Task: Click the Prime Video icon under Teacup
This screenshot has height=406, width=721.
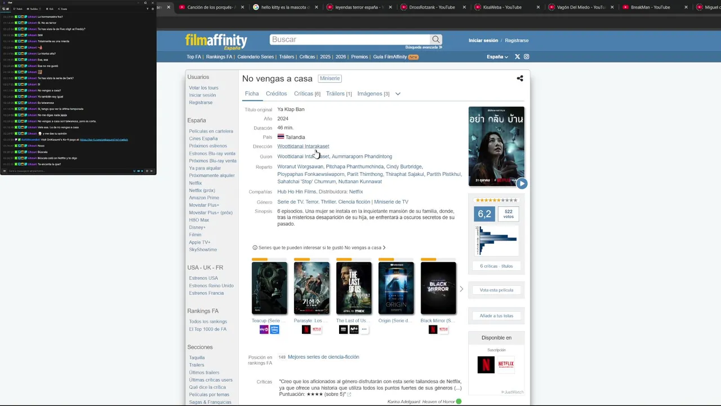Action: click(x=274, y=330)
